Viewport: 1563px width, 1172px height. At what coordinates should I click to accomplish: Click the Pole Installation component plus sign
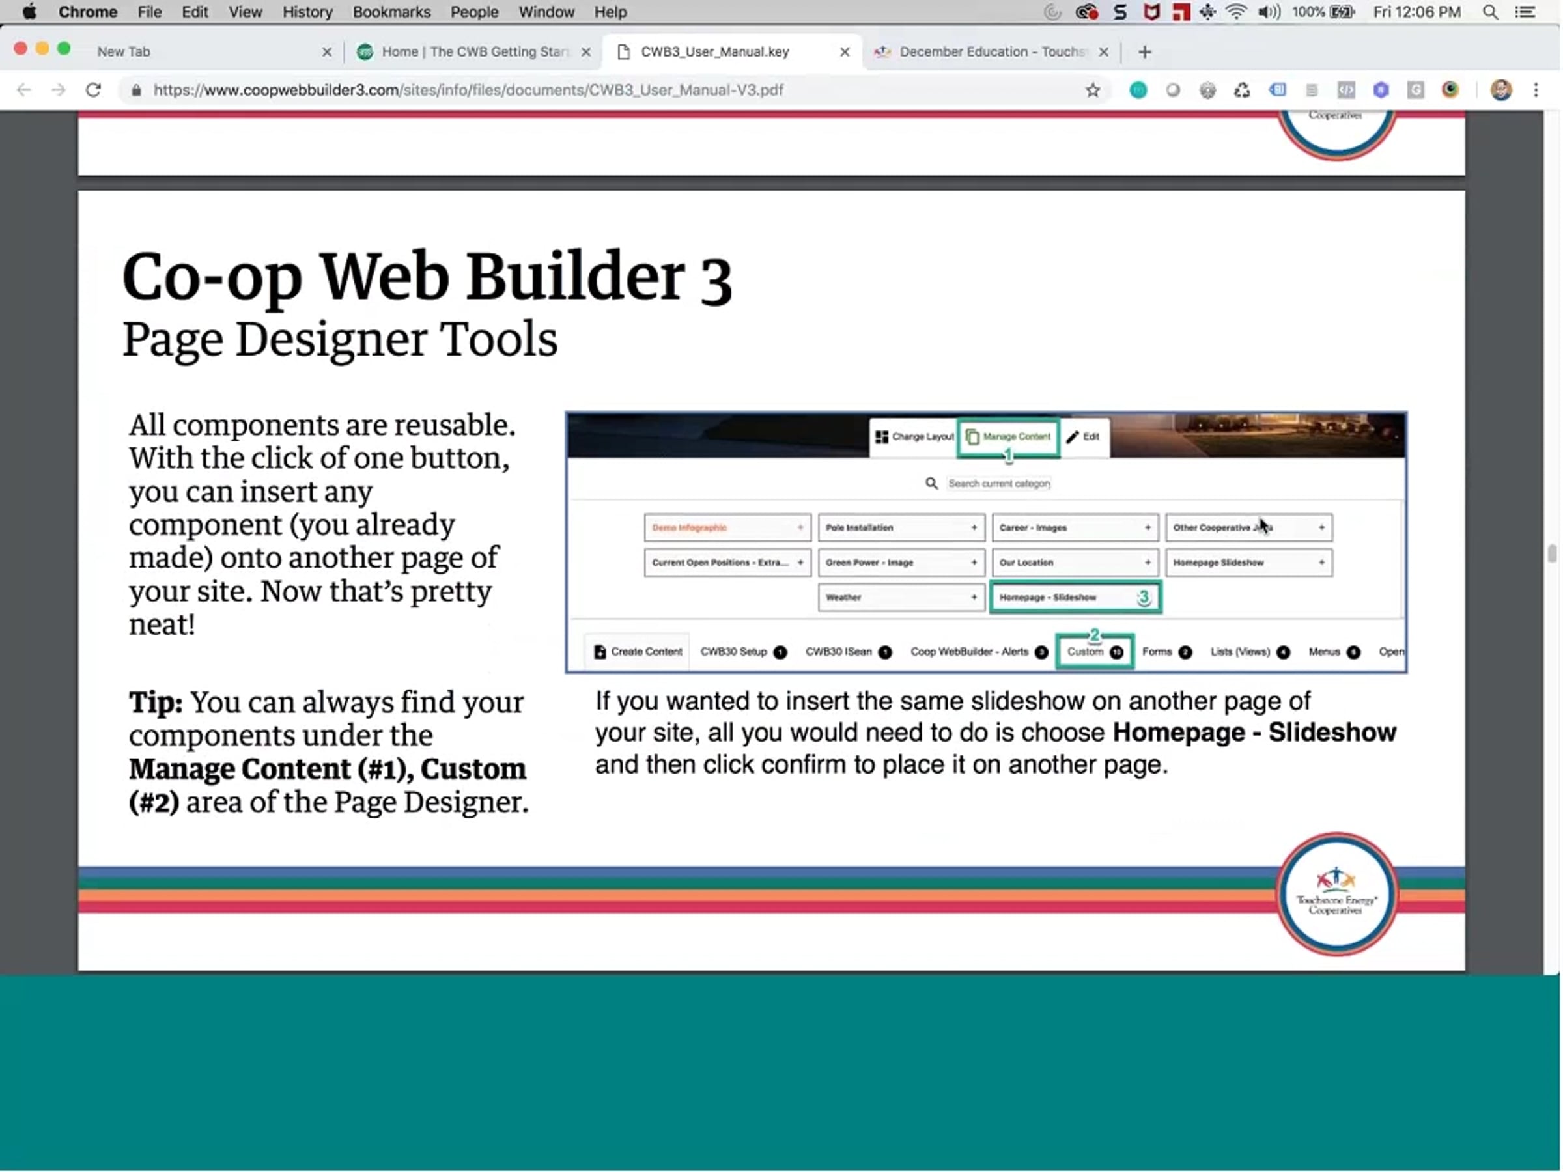974,527
